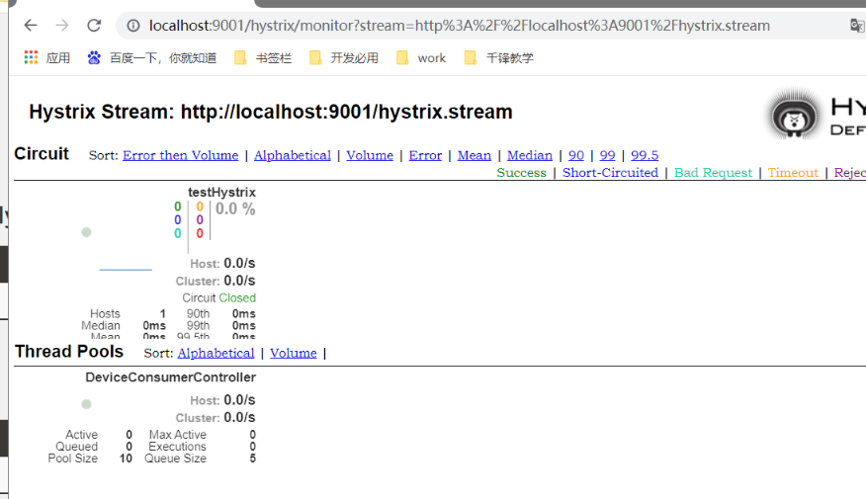Open the 书签栏 bookmark folder

[262, 58]
